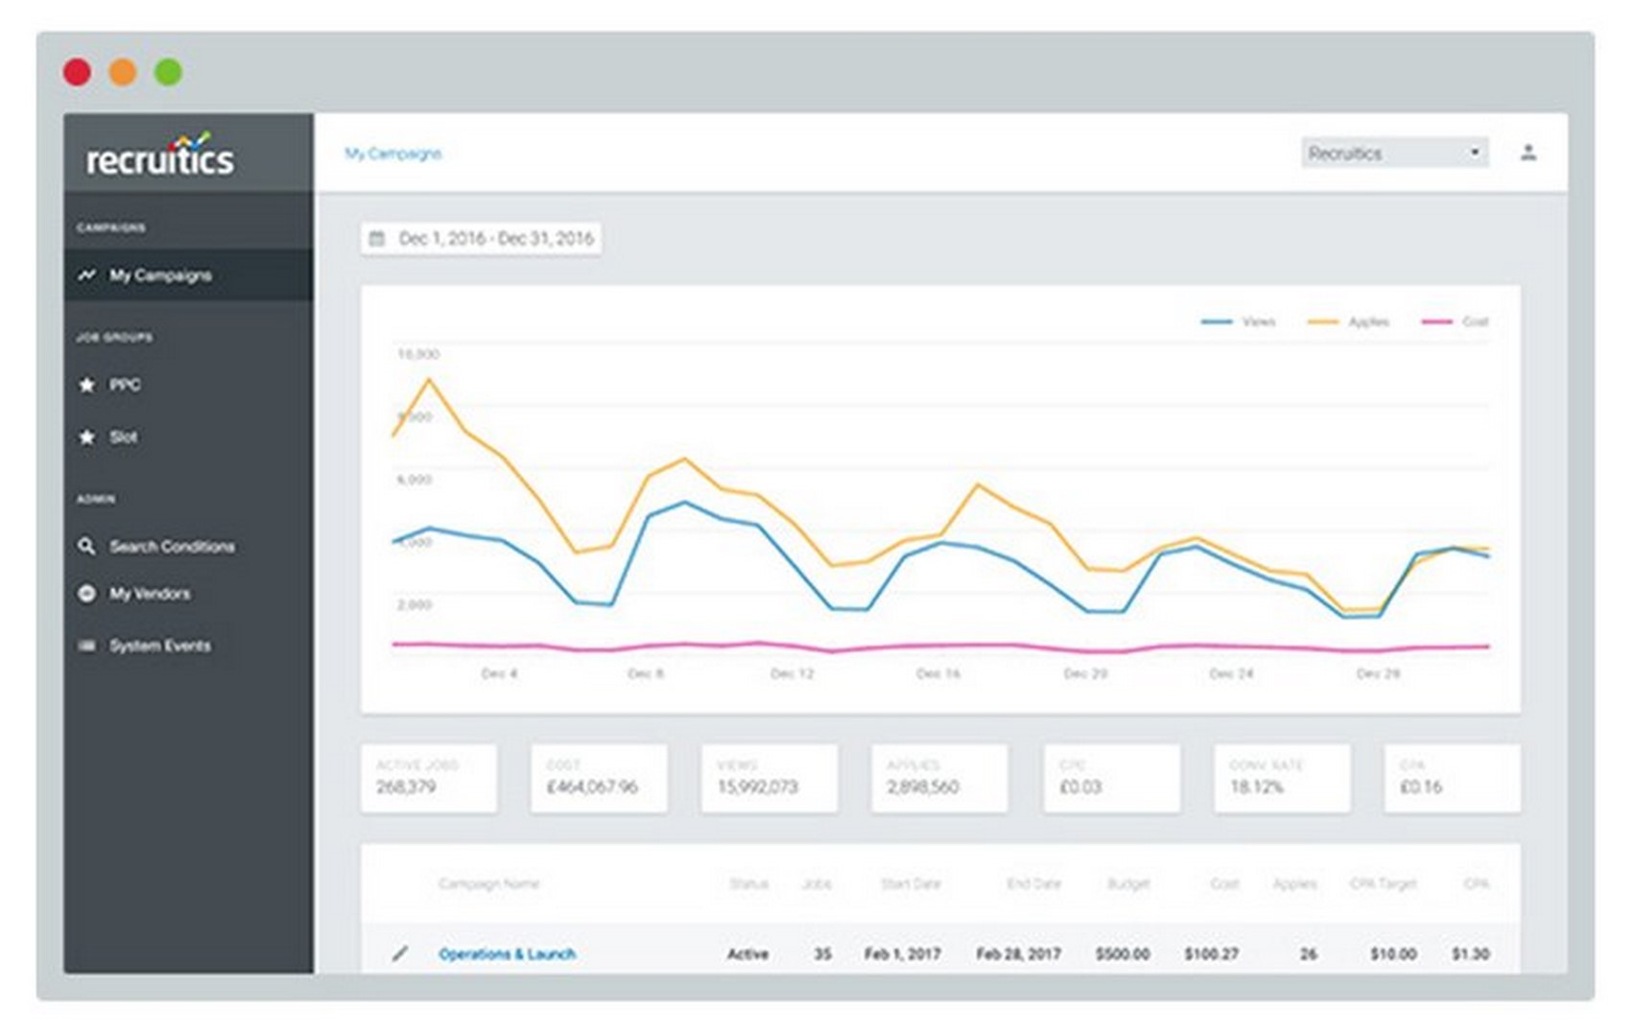
Task: Open the user account icon top right
Action: pyautogui.click(x=1530, y=151)
